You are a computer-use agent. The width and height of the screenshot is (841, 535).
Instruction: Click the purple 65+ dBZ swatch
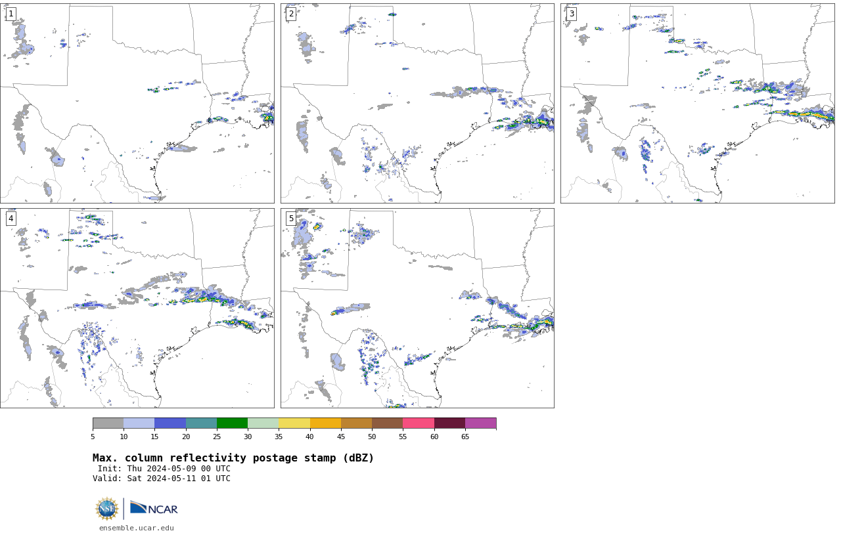point(480,423)
